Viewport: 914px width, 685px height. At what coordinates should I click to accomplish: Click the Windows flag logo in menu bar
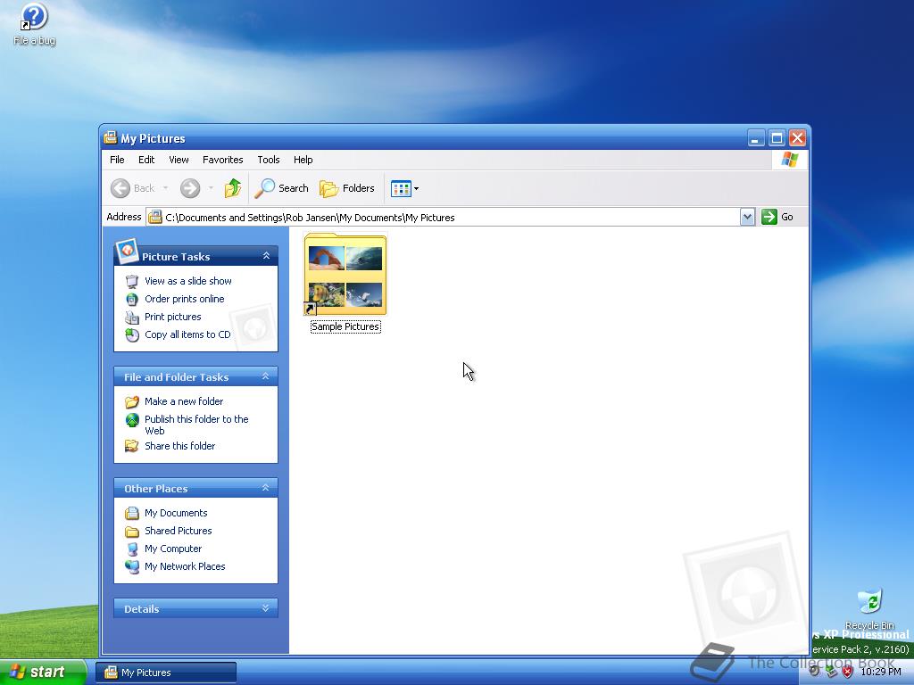[790, 160]
